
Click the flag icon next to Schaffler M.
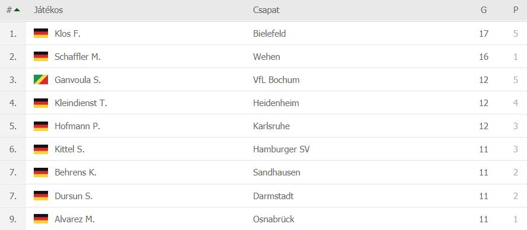coord(41,56)
